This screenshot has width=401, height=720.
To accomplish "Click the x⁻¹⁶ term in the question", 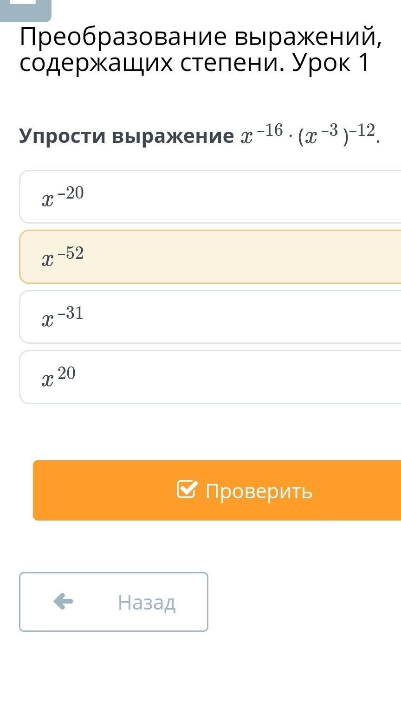I will 262,135.
